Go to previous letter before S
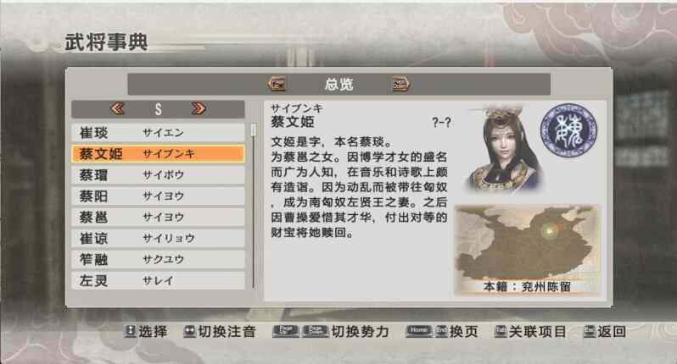The height and width of the screenshot is (364, 677). (x=117, y=108)
